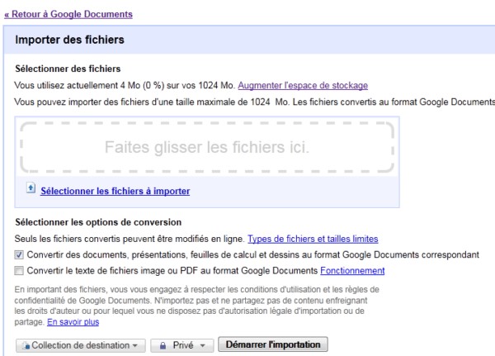
Task: Open the Augmenter l'espace de stockage link
Action: coord(303,85)
